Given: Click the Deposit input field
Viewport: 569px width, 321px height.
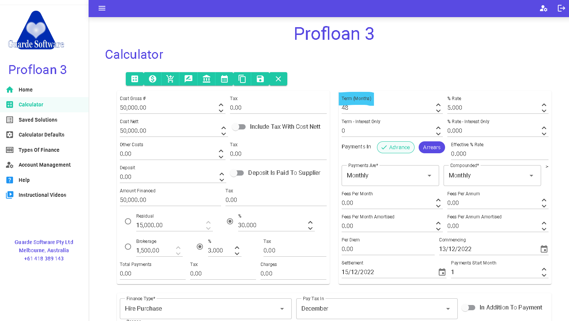Looking at the screenshot, I should click(x=169, y=177).
